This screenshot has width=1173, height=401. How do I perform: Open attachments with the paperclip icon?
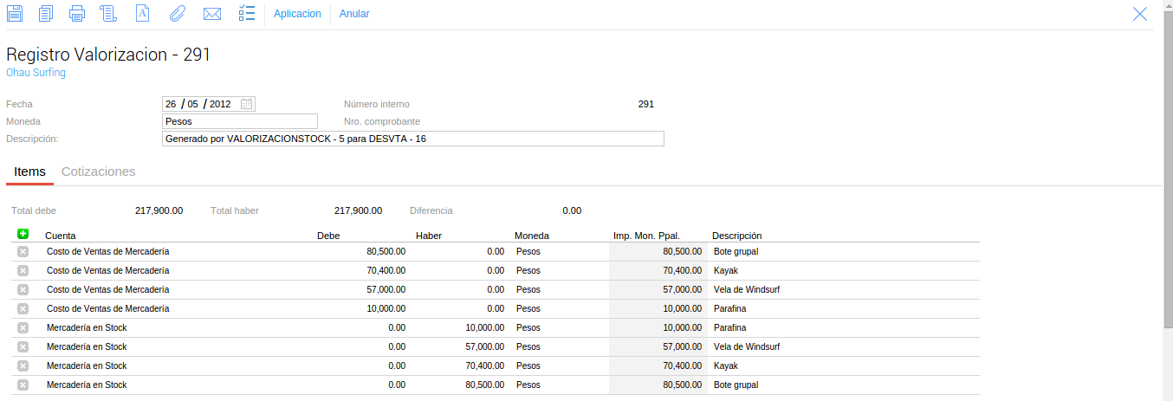pyautogui.click(x=177, y=13)
